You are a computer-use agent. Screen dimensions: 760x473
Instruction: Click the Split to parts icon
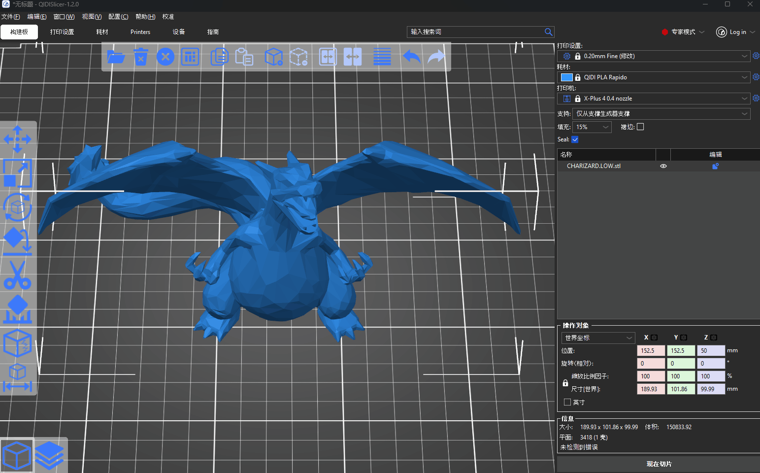[x=353, y=57]
